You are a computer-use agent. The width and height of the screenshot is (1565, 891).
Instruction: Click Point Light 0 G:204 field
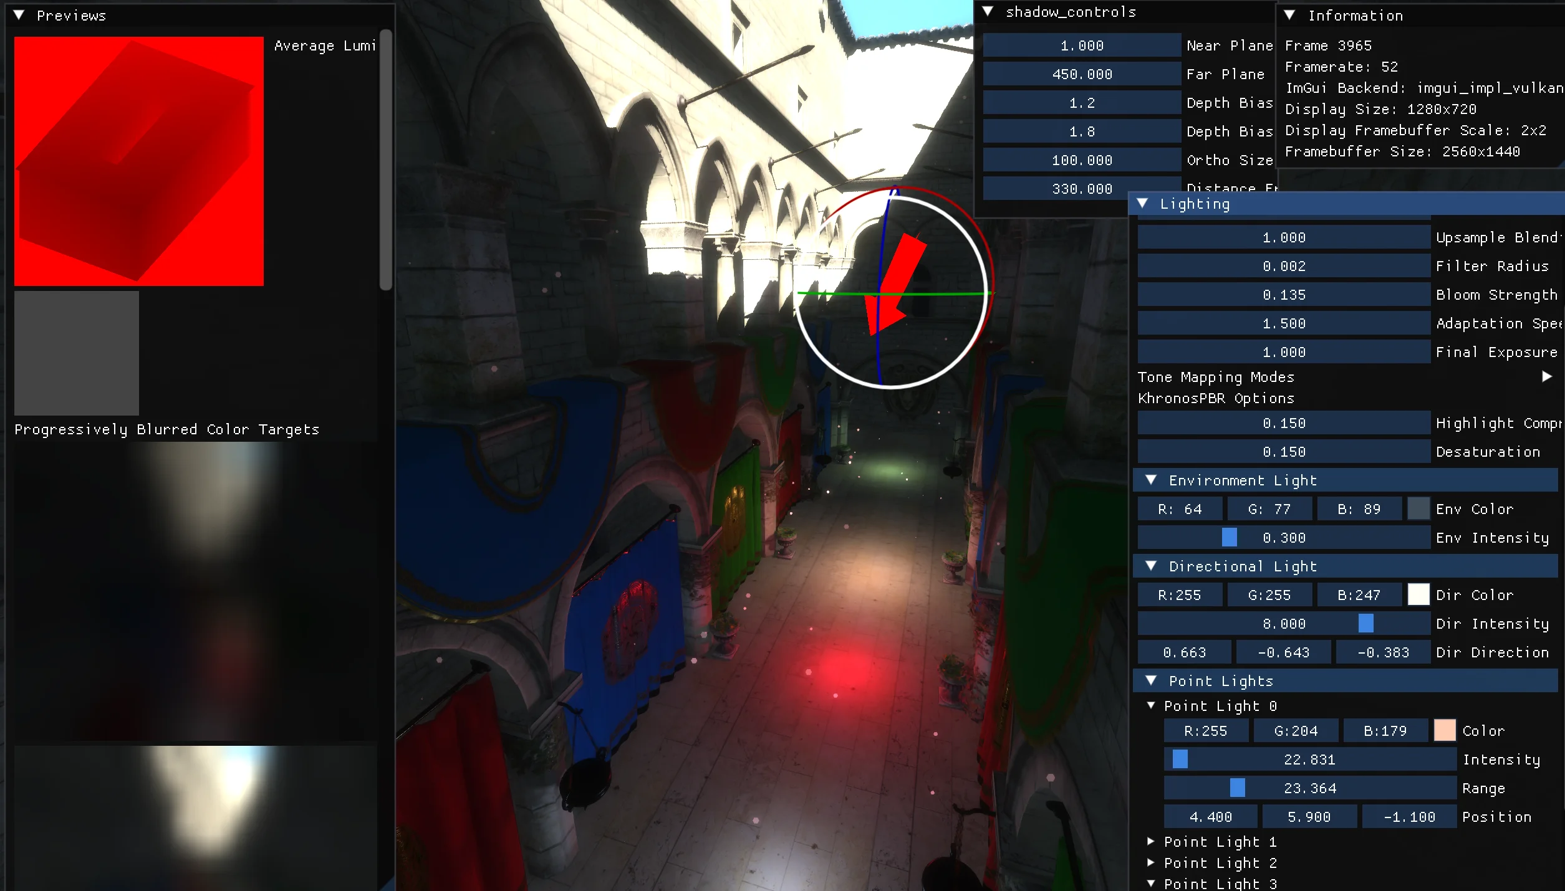pos(1296,730)
